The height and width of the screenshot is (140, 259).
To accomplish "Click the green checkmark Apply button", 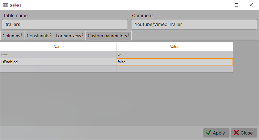I will coord(216,133).
